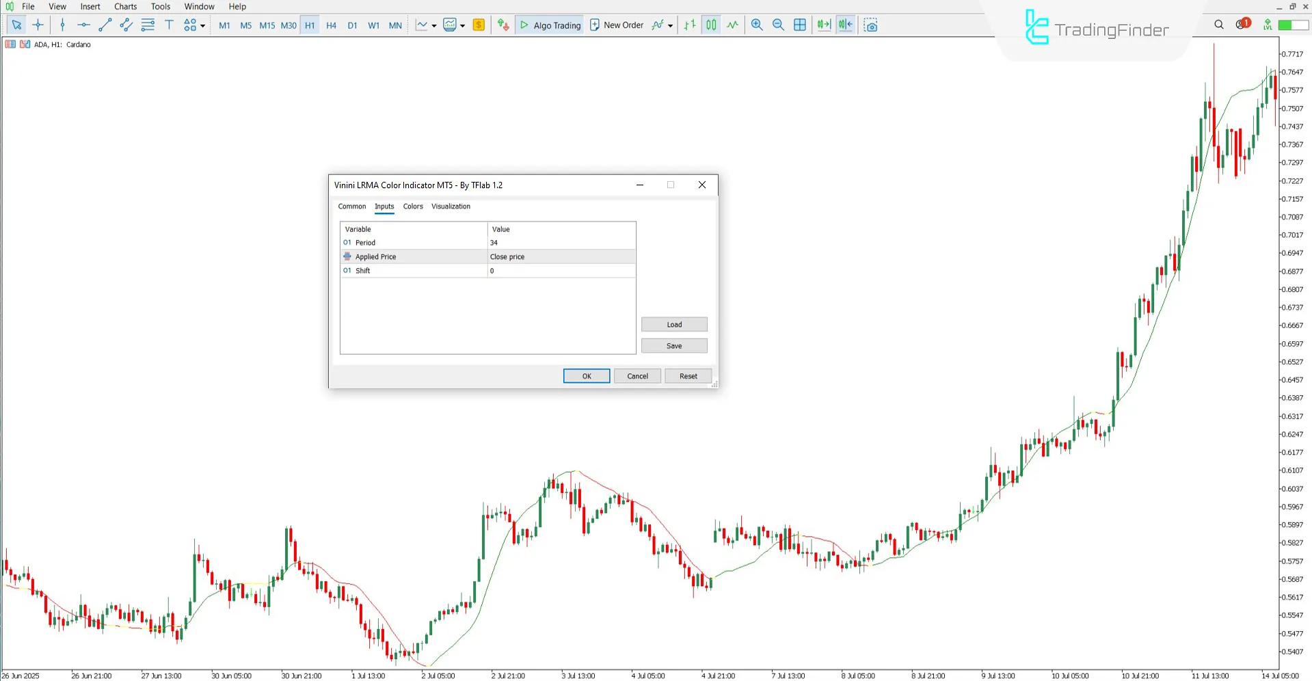Click the Reset button

click(688, 376)
